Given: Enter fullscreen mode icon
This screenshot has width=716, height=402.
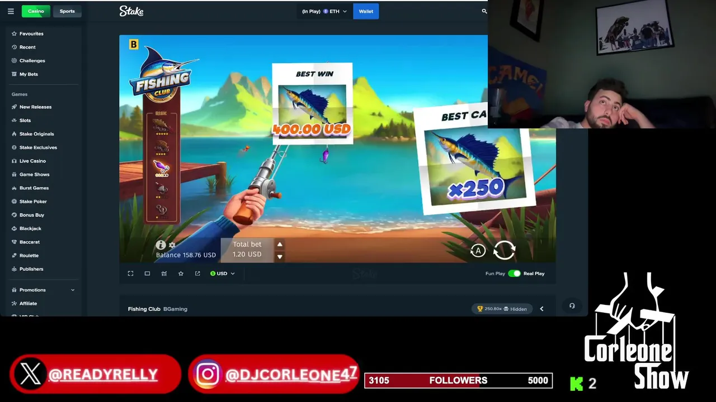Looking at the screenshot, I should tap(130, 274).
